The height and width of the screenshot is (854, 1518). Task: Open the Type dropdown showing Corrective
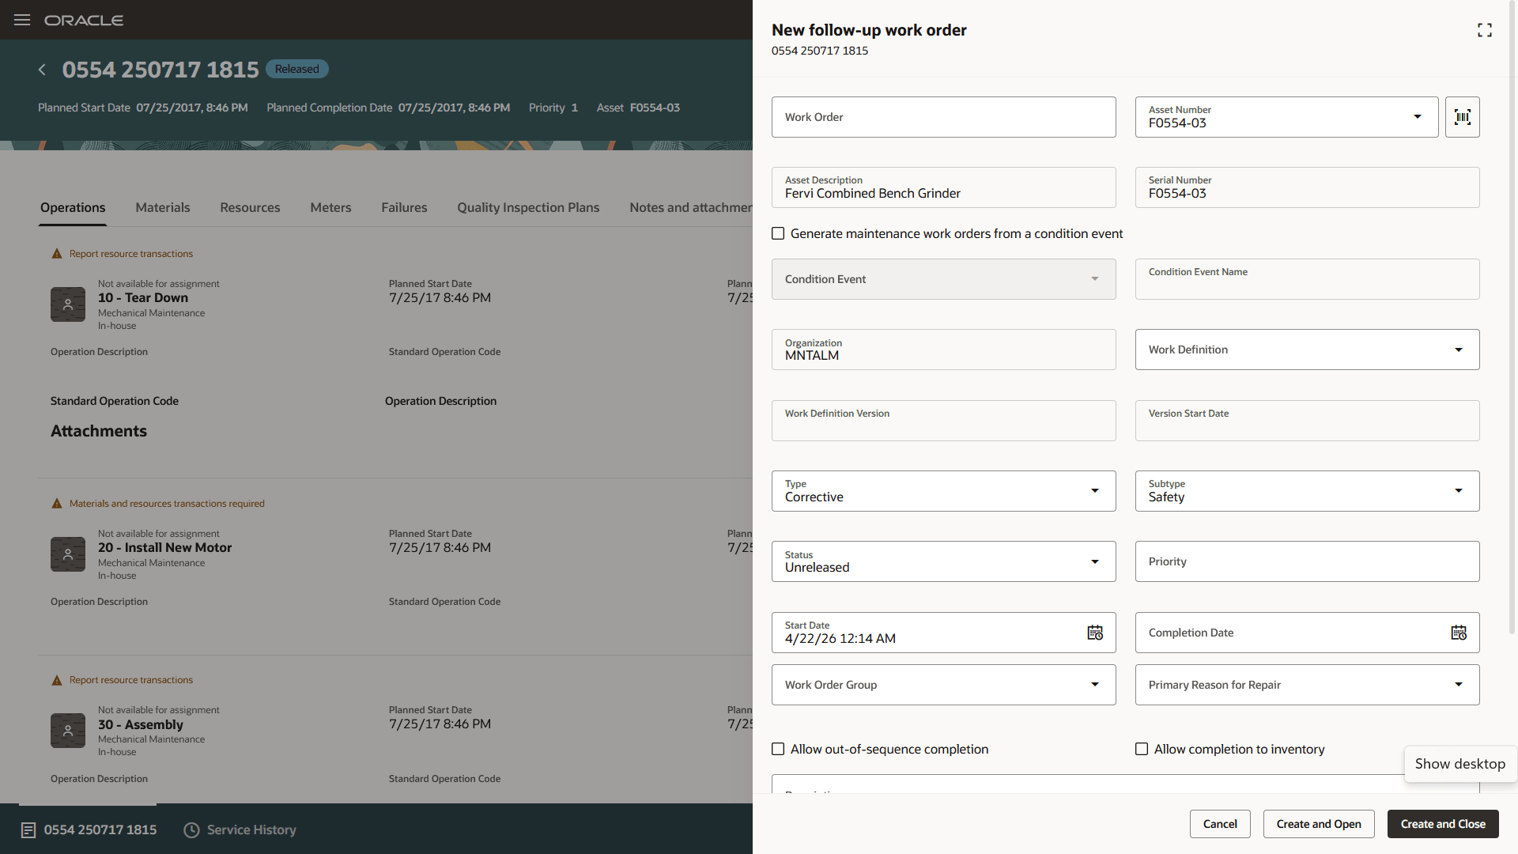click(x=1095, y=491)
